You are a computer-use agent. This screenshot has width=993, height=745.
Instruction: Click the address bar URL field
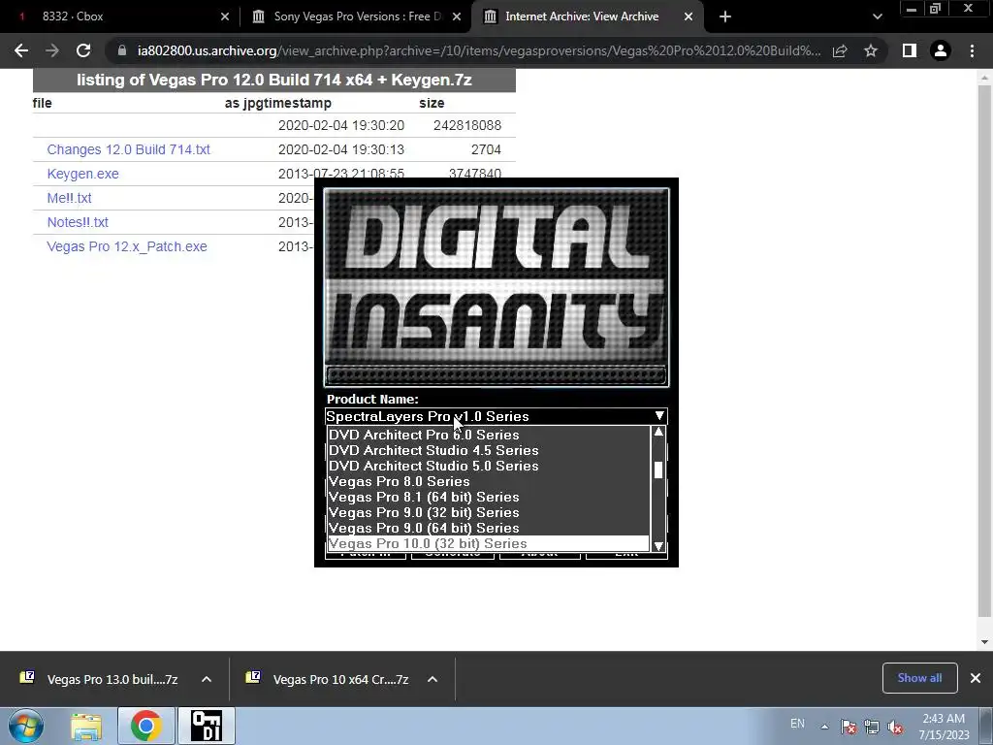click(x=478, y=50)
